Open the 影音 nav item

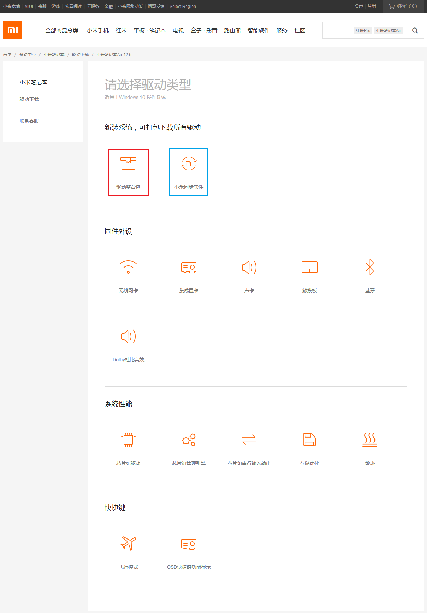(x=212, y=31)
